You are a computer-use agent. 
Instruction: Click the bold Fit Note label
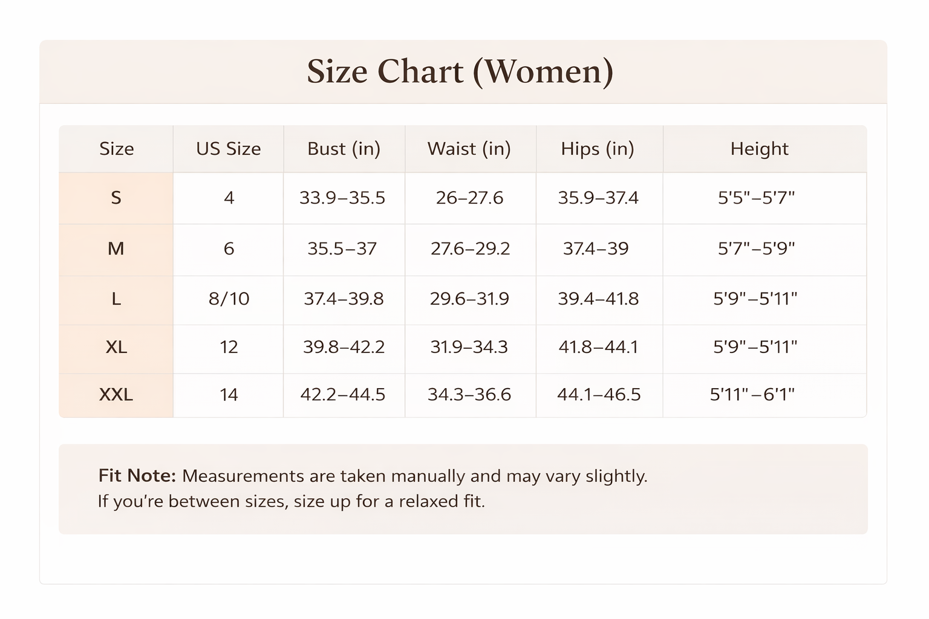[137, 476]
